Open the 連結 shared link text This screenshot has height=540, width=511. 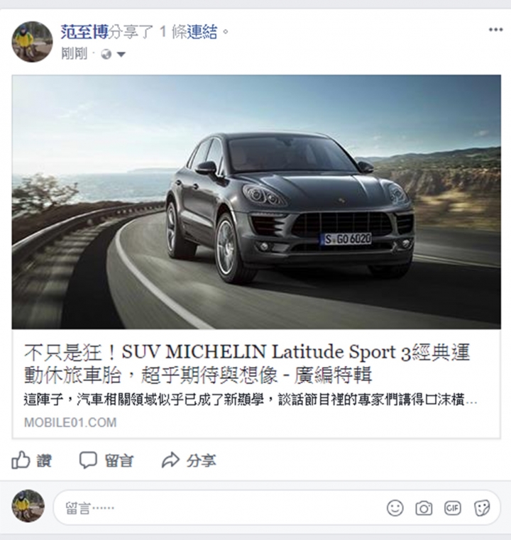point(202,32)
